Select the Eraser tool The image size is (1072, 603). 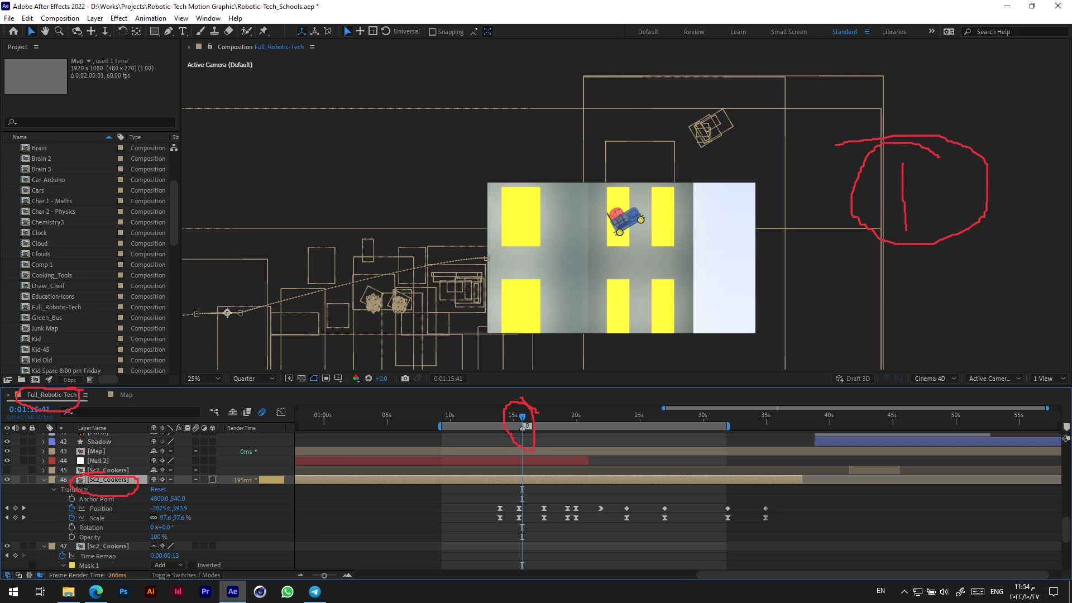click(229, 31)
